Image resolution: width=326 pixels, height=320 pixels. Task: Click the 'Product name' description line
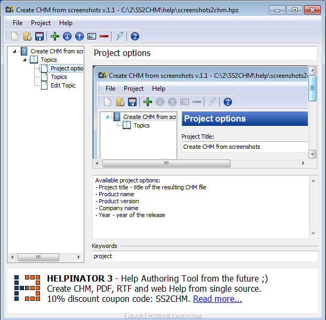coord(115,194)
